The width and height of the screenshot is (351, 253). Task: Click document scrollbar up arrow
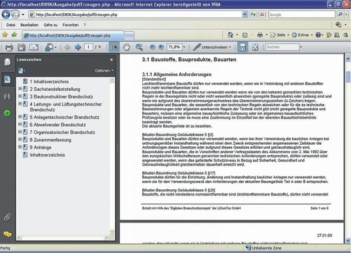tap(348, 59)
